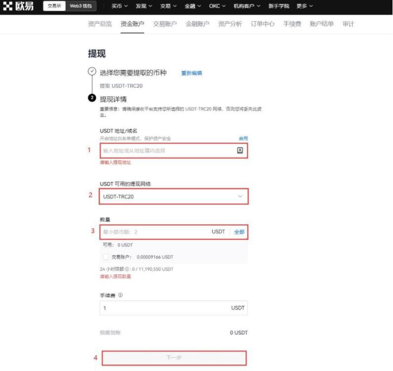Viewport: 393px width, 371px height.
Task: Expand the 发现 menu
Action: click(144, 6)
